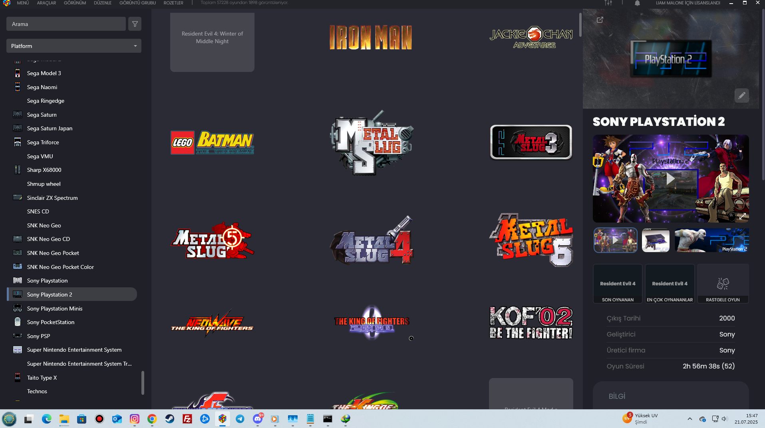
Task: Click the pop-out details panel icon
Action: point(600,20)
